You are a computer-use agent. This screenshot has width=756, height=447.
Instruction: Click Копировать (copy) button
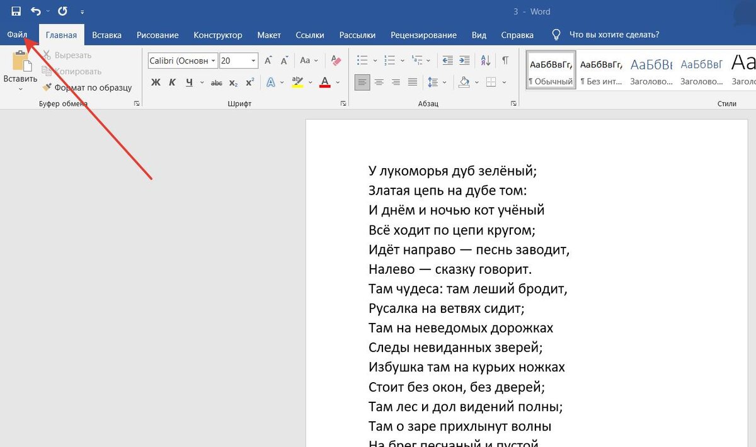(x=71, y=71)
